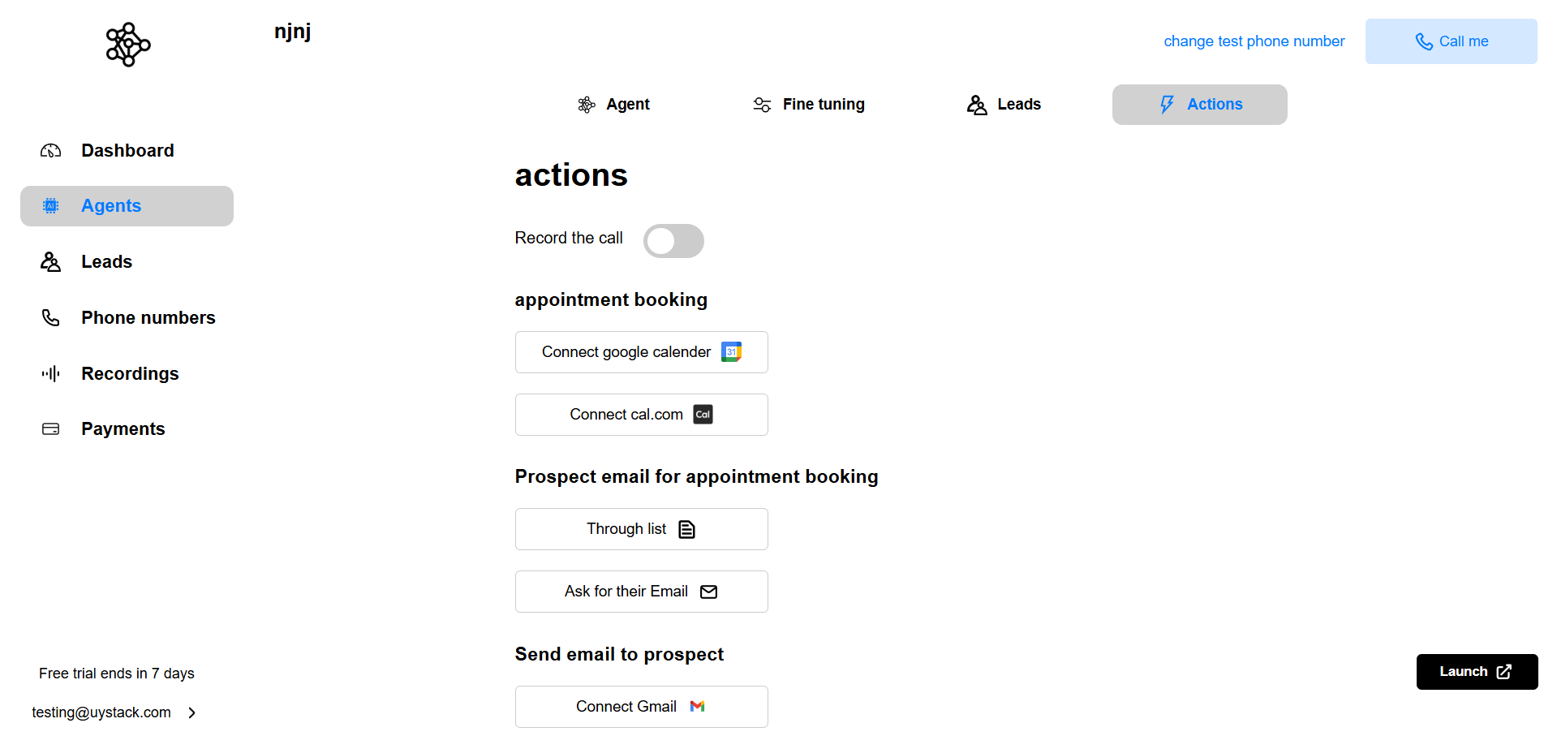This screenshot has height=736, width=1557.
Task: Expand the testing@uystack.com account chevron
Action: [191, 713]
